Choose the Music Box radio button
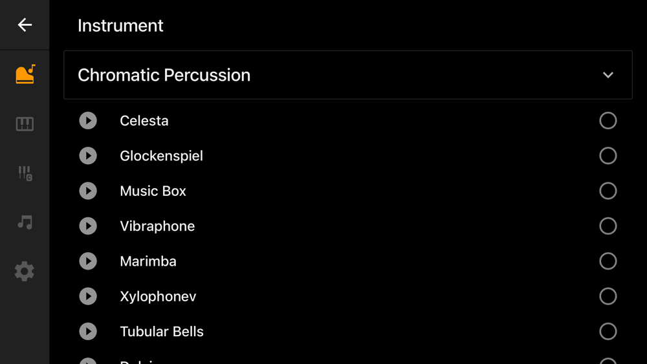Viewport: 647px width, 364px height. click(608, 191)
